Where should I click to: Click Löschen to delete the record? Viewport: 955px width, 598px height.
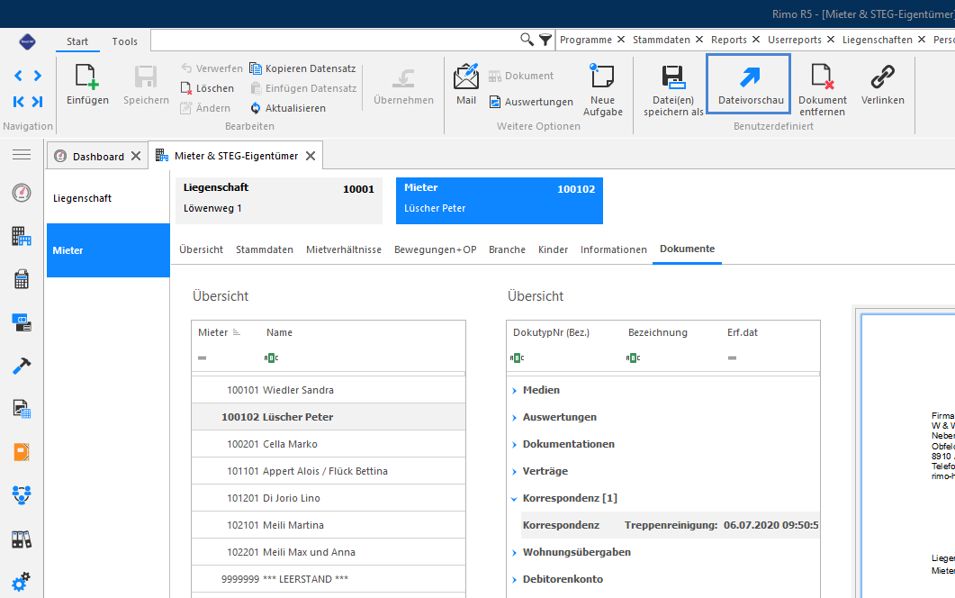pyautogui.click(x=207, y=88)
